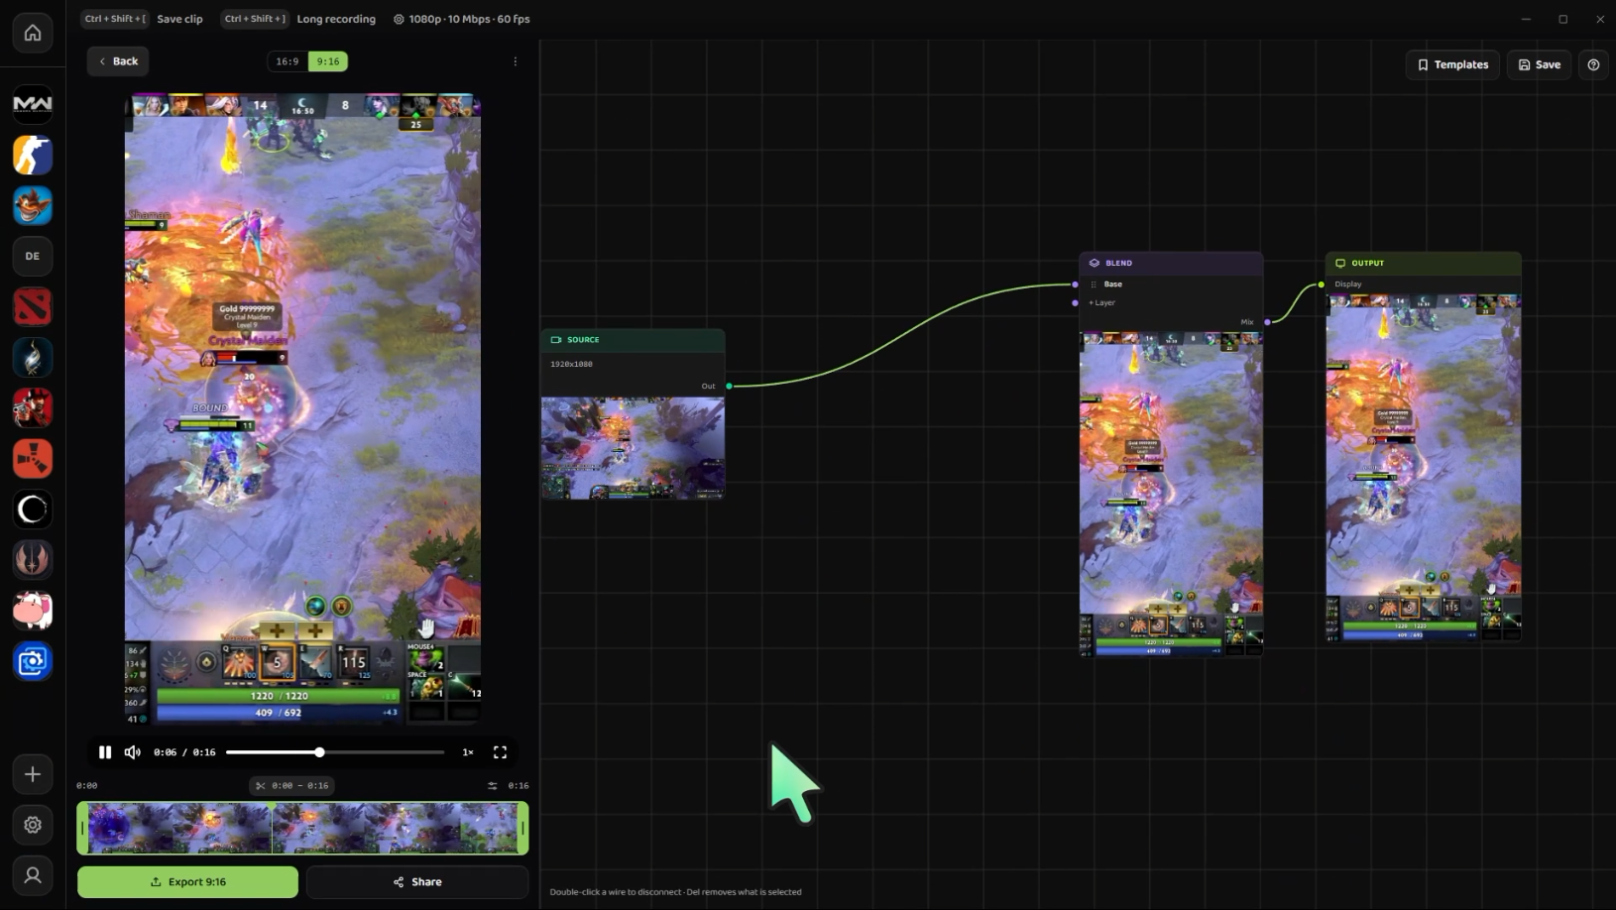Screen dimensions: 1616x910
Task: Open the pink cow game icon
Action: point(33,610)
